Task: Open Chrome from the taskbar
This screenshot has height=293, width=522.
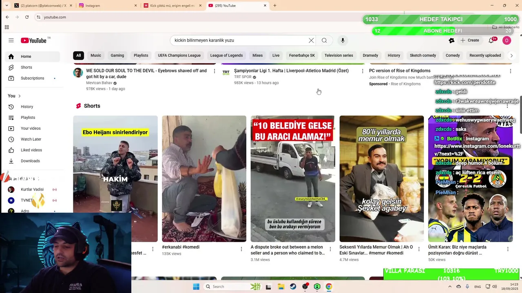Action: [x=329, y=286]
